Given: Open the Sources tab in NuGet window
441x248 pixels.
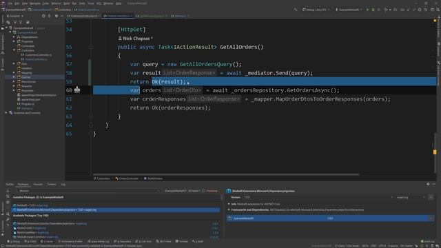Looking at the screenshot, I should 38,184.
